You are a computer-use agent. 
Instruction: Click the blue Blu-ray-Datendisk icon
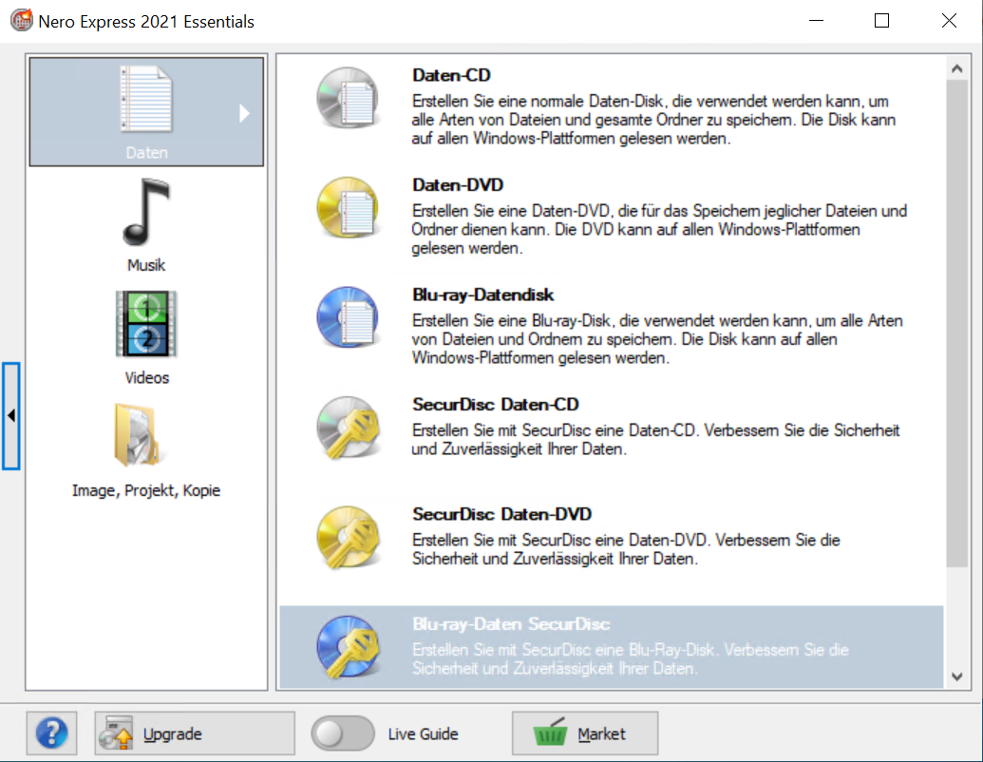click(x=349, y=316)
